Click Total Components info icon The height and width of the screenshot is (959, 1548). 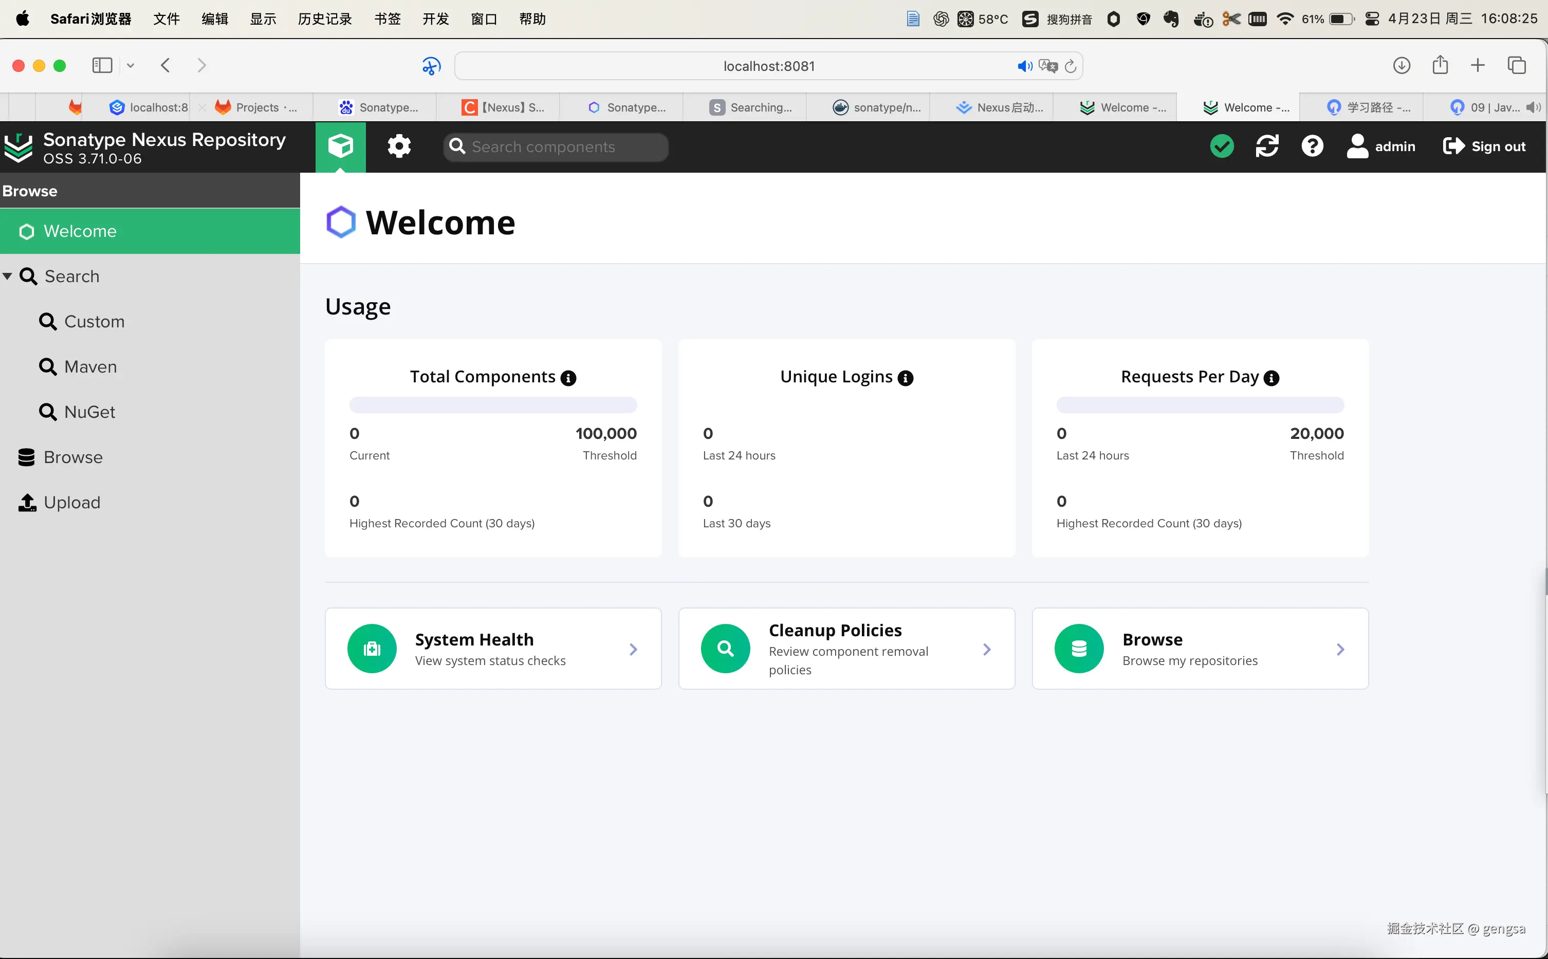pyautogui.click(x=569, y=378)
